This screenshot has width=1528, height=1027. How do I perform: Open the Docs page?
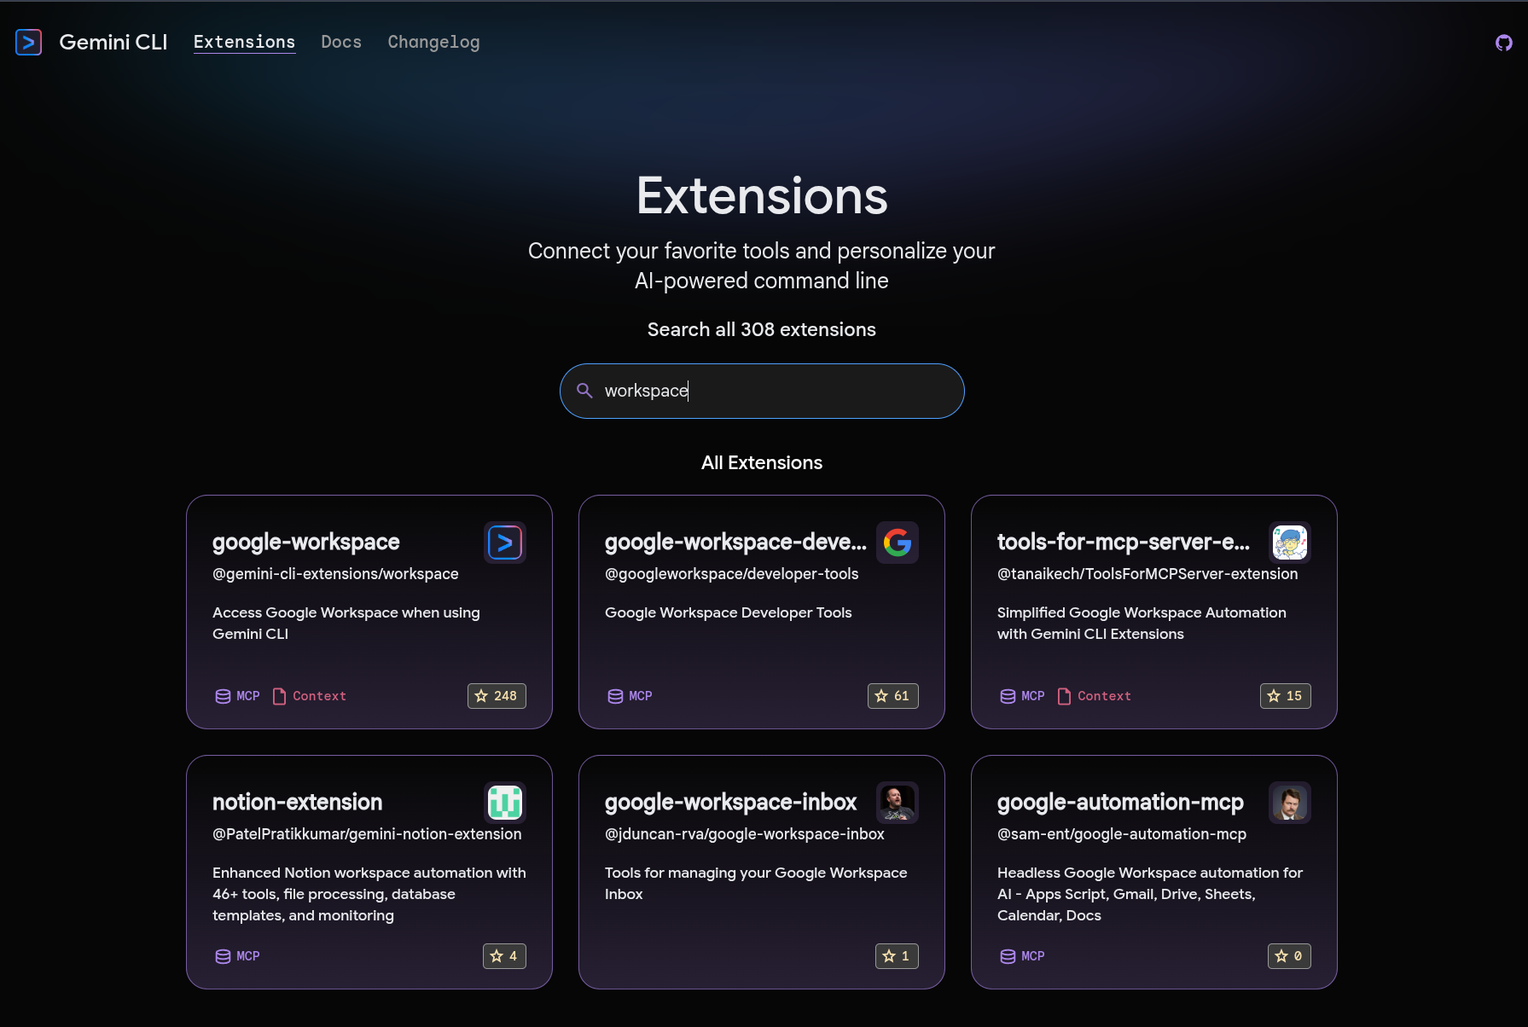(x=341, y=42)
